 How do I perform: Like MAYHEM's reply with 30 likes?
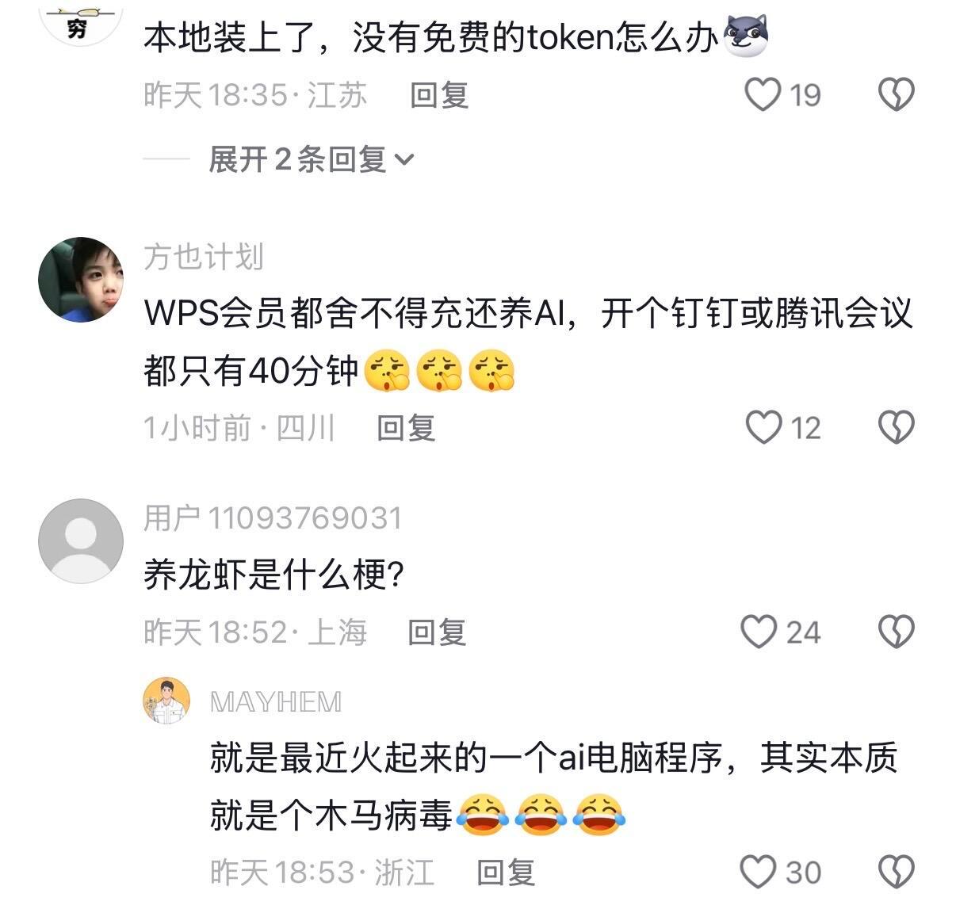tap(759, 872)
